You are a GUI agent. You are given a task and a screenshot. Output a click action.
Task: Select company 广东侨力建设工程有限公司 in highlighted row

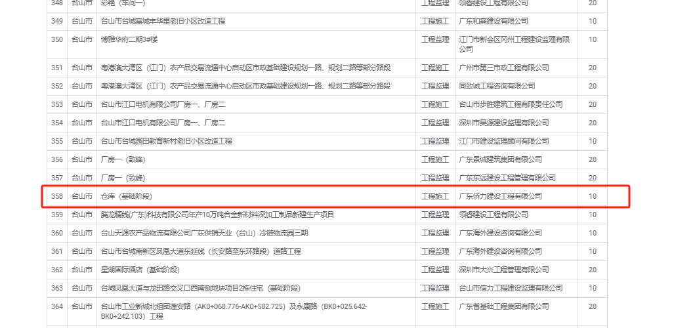(500, 196)
